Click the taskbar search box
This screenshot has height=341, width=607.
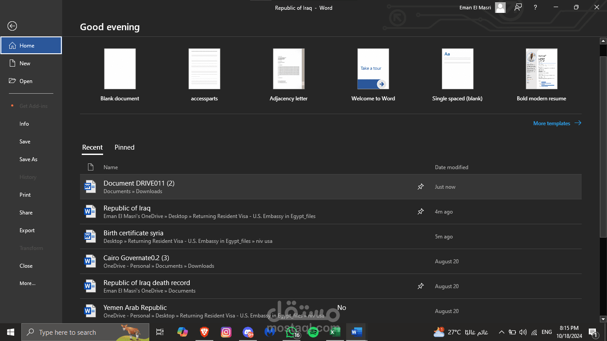pyautogui.click(x=85, y=332)
